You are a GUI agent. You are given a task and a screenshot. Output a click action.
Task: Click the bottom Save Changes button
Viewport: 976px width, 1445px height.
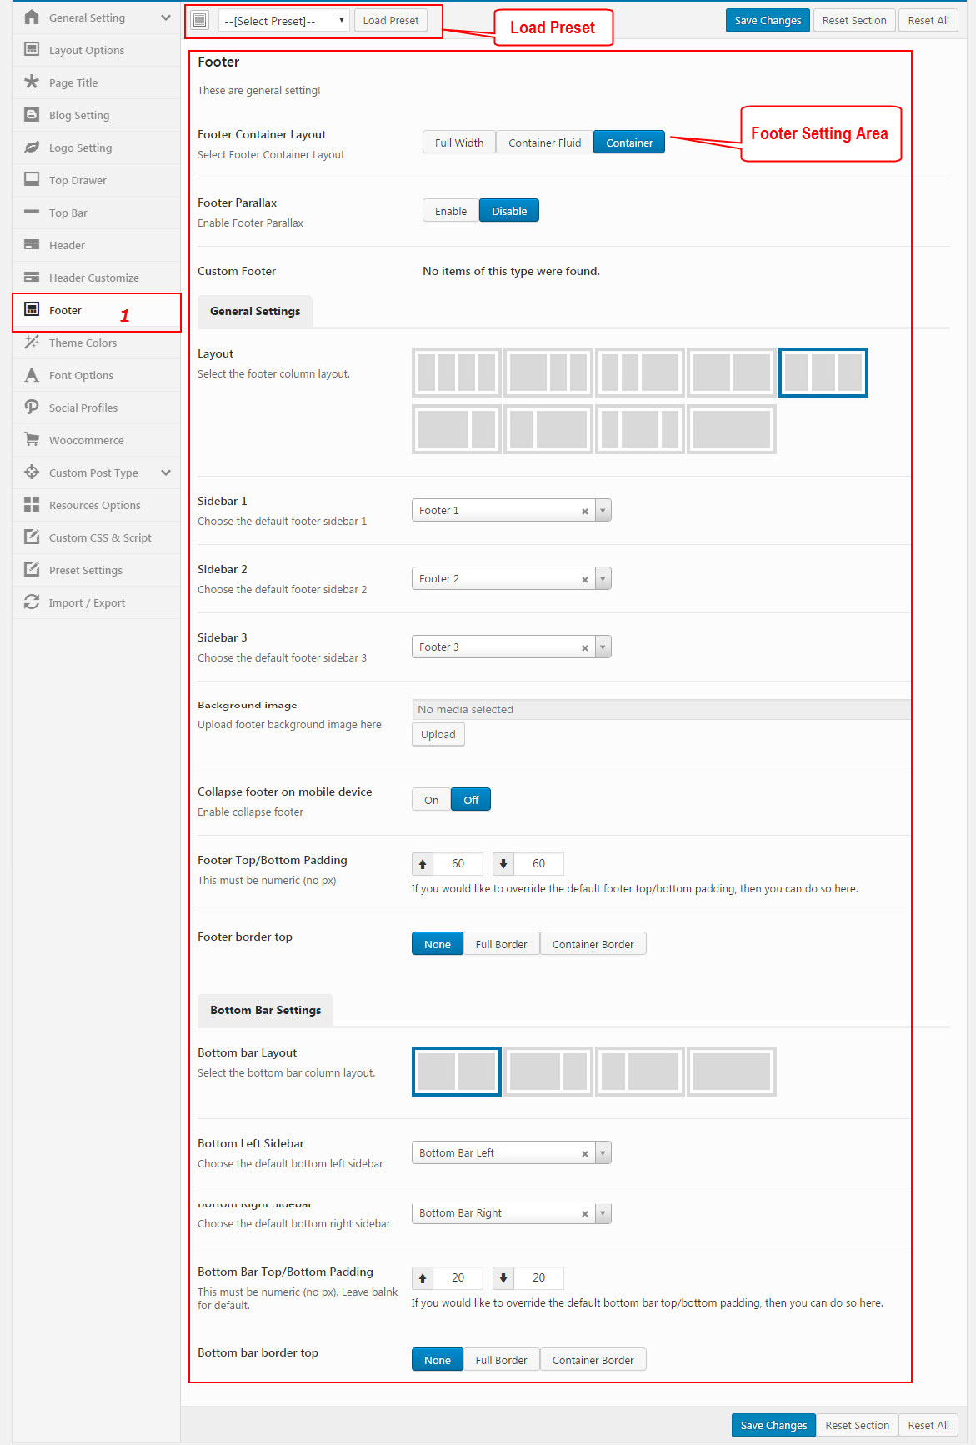[x=773, y=1425]
